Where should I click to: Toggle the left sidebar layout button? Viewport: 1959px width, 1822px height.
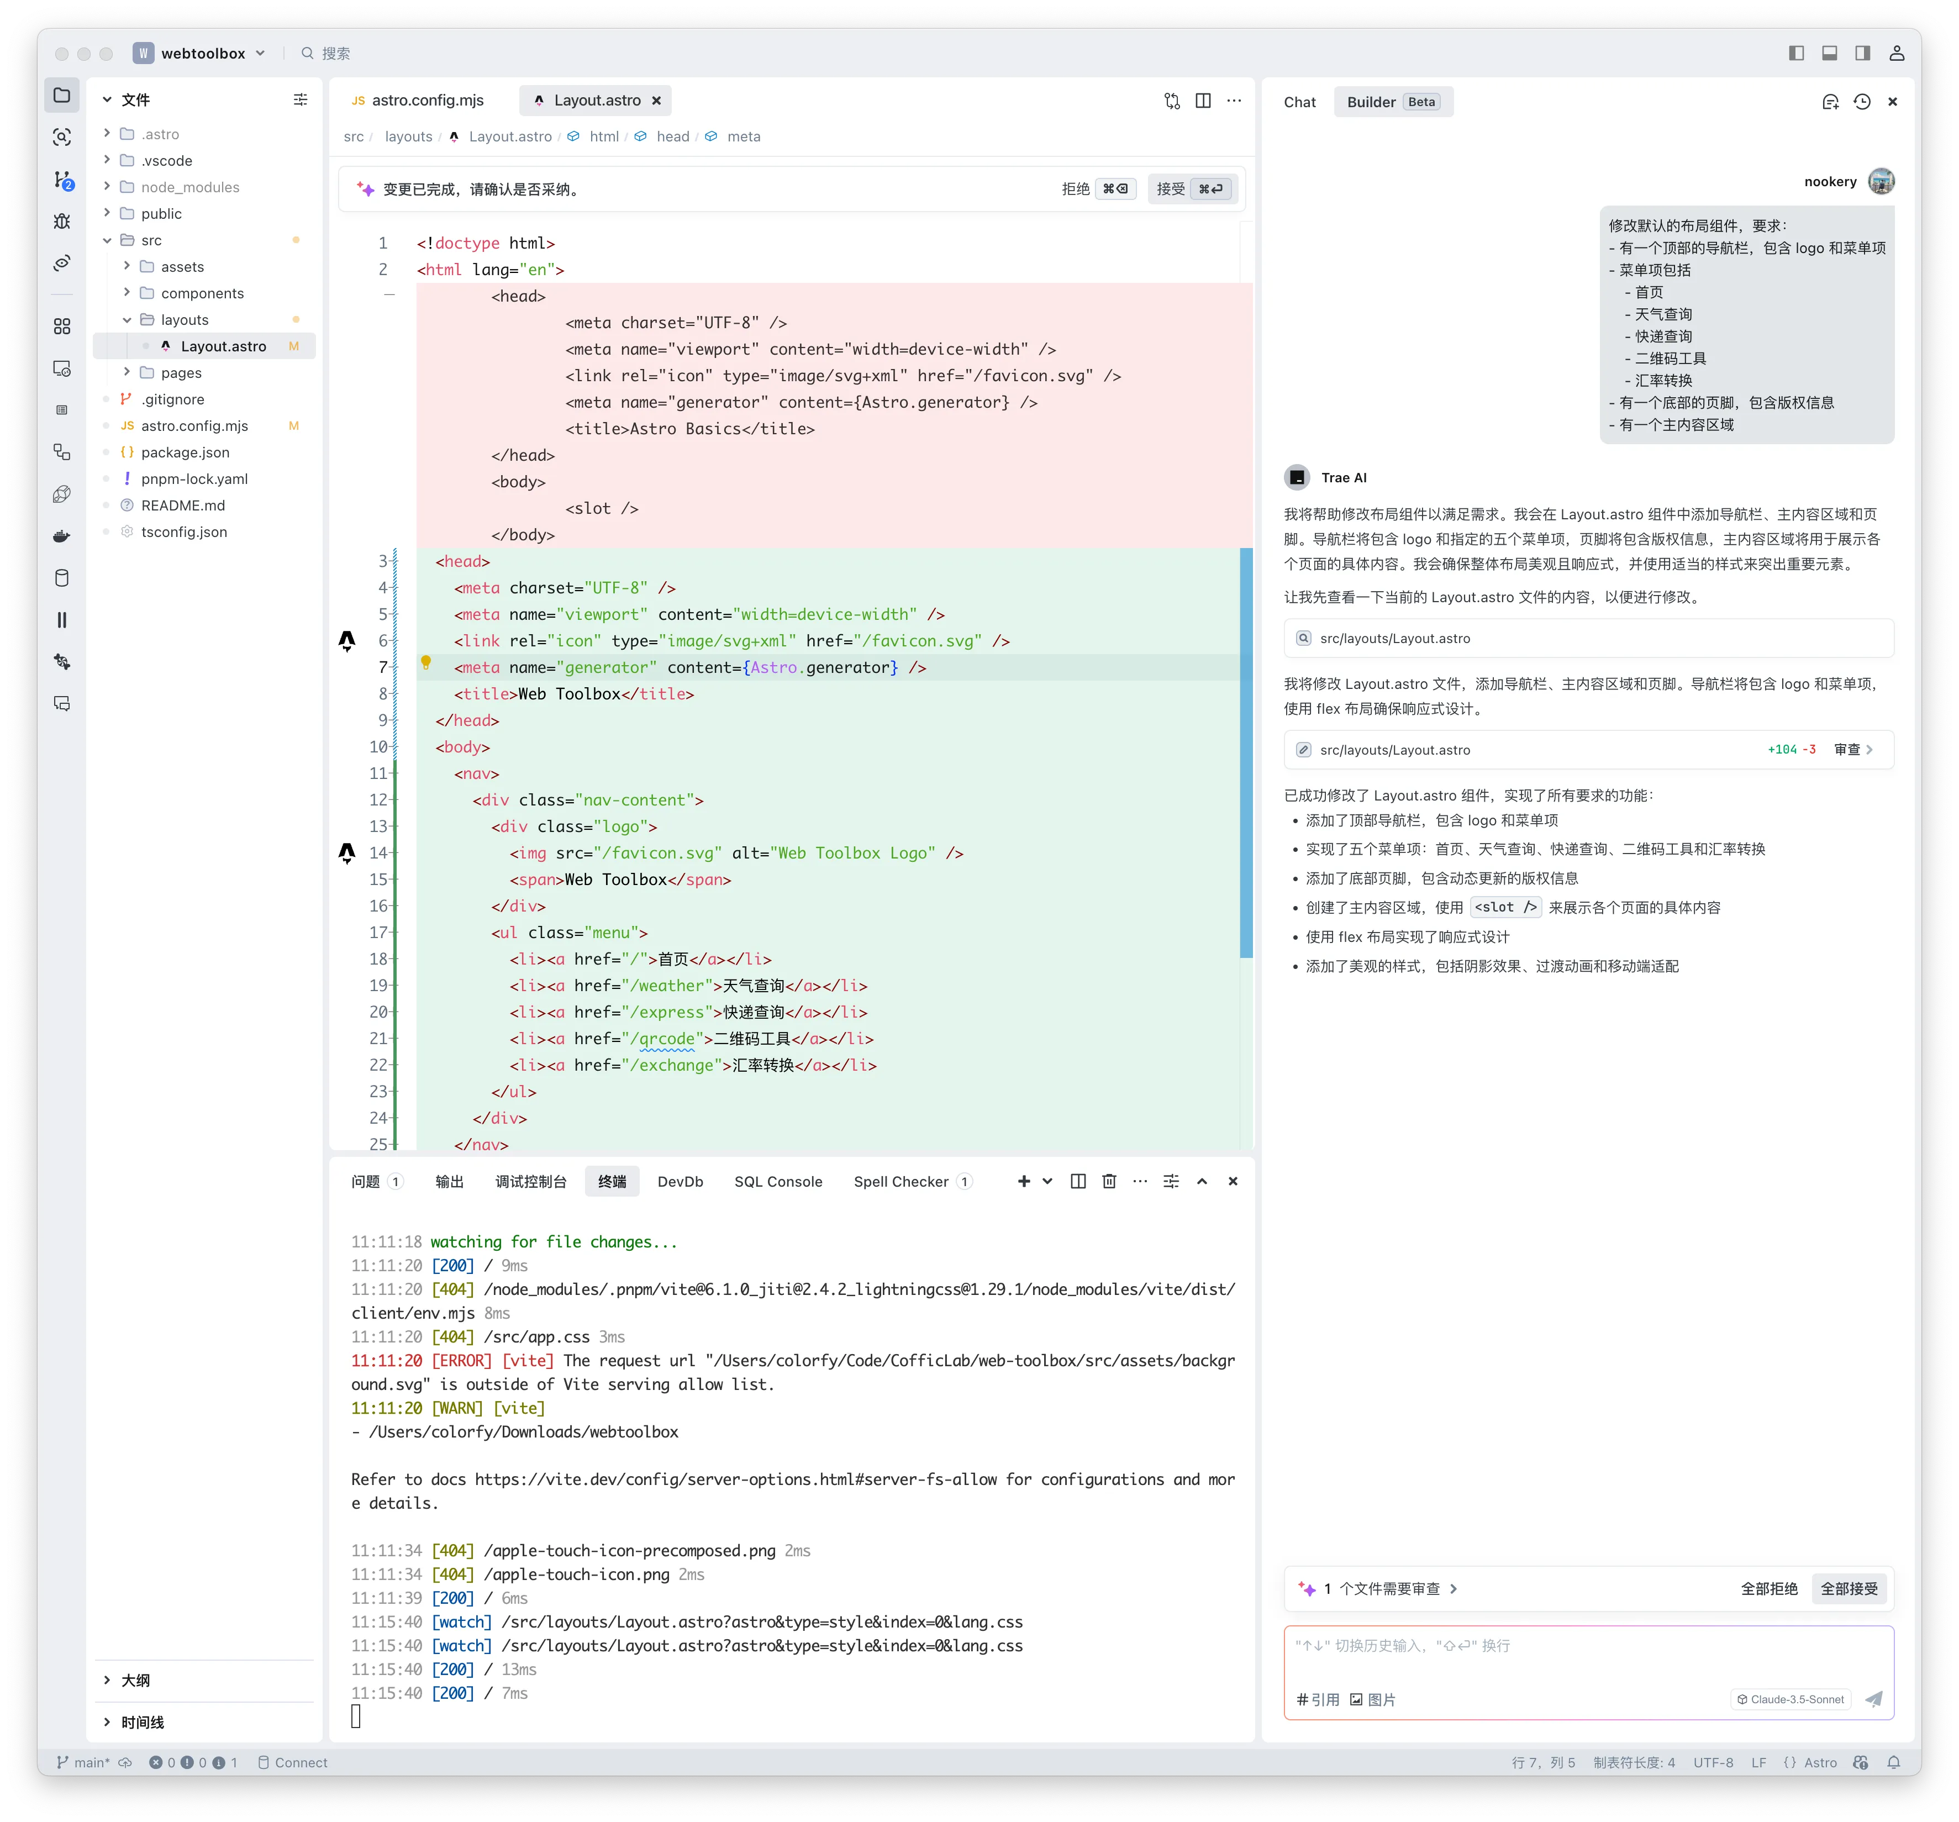[1797, 53]
